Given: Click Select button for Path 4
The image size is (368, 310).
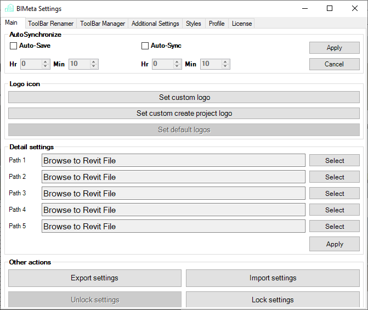Looking at the screenshot, I should tap(335, 210).
